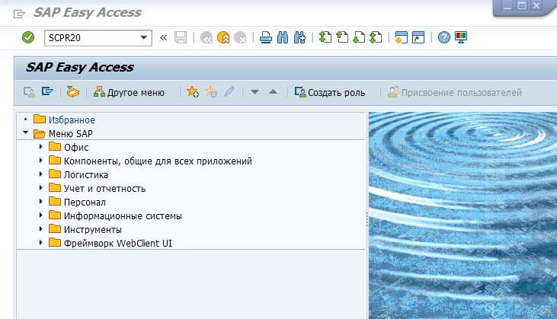Expand the Инструменты folder

coord(40,229)
